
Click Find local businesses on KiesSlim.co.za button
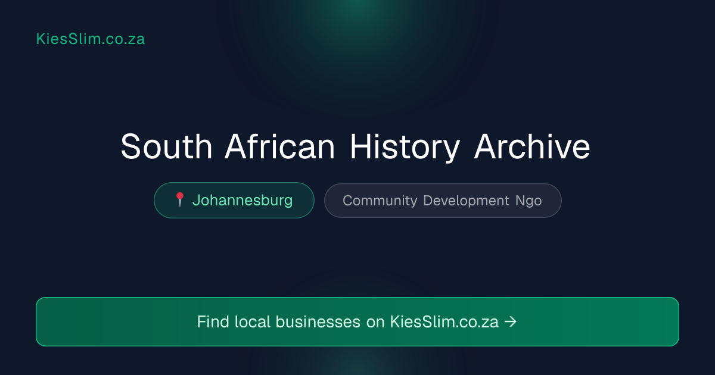pyautogui.click(x=357, y=321)
